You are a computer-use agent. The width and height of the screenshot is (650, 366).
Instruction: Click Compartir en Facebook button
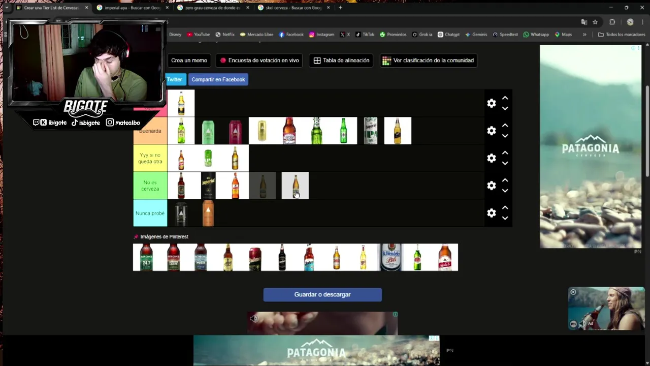coord(218,79)
